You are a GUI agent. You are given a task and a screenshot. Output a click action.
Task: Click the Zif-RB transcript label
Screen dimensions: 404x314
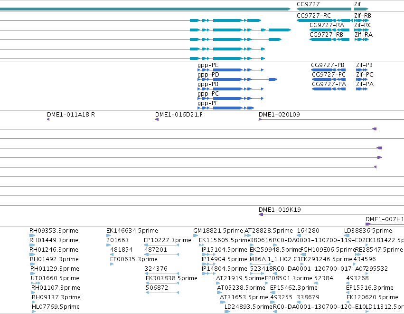363,16
